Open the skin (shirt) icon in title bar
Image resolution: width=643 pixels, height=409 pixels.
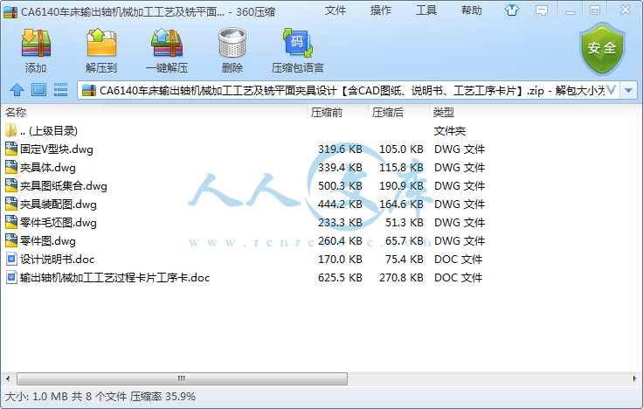click(512, 10)
